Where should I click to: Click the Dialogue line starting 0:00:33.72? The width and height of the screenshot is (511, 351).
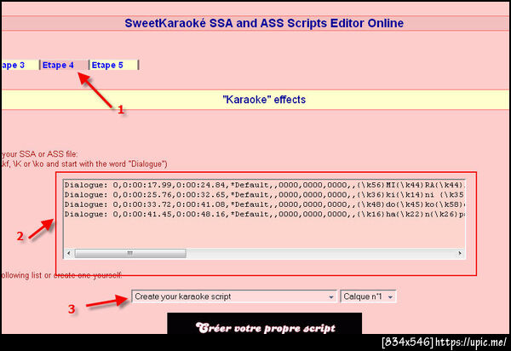[264, 204]
